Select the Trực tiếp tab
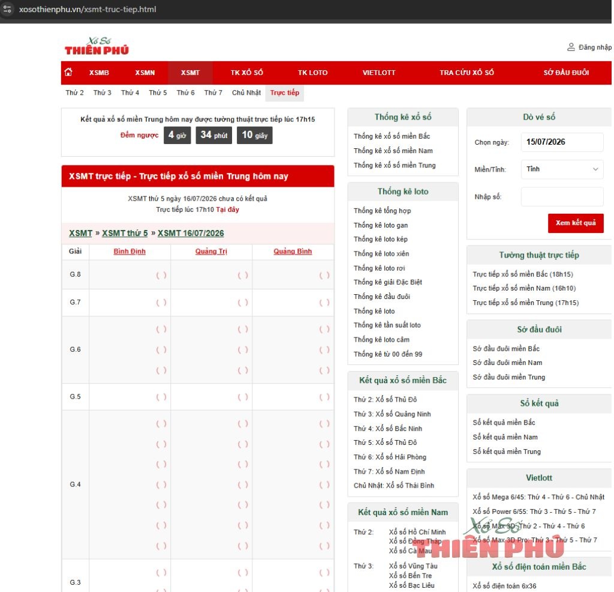The image size is (614, 592). [285, 92]
